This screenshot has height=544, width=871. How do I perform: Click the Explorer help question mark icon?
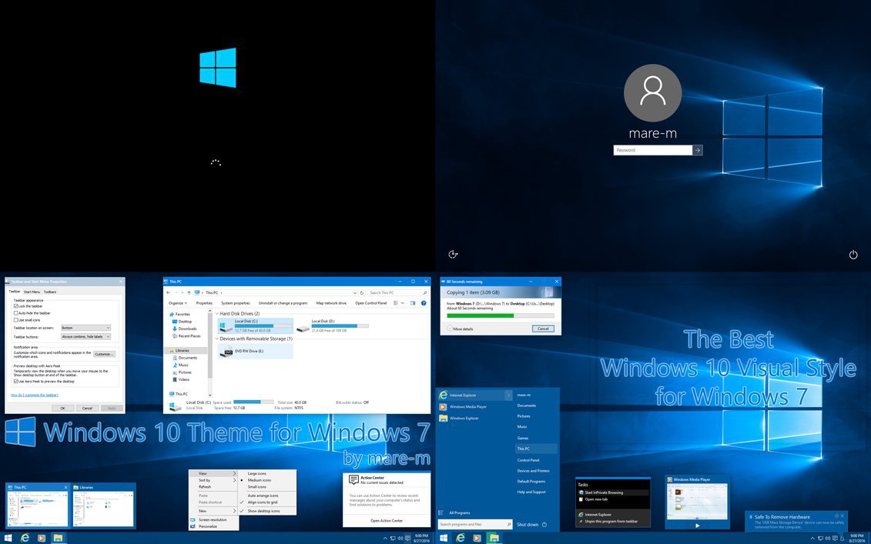pos(424,303)
